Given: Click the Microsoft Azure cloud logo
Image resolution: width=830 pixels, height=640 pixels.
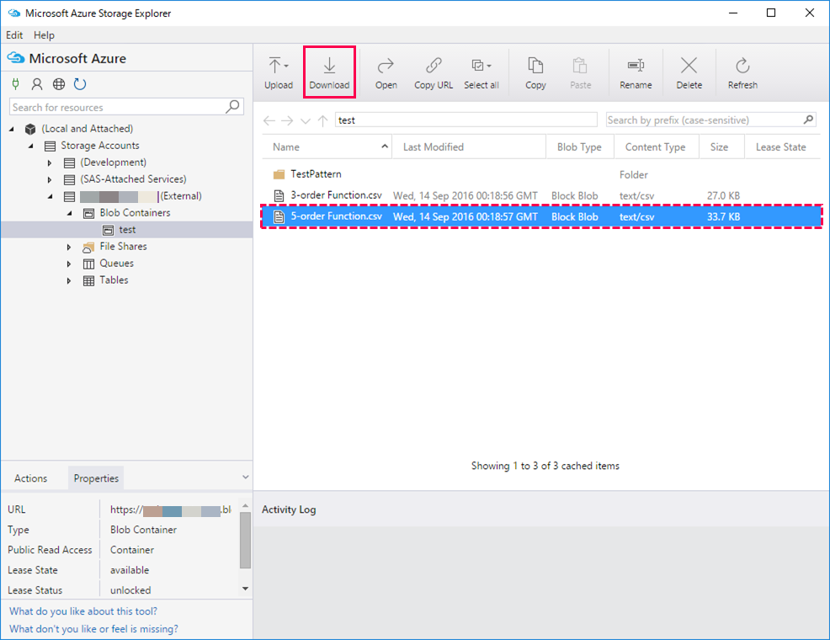Looking at the screenshot, I should (16, 58).
